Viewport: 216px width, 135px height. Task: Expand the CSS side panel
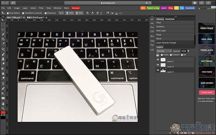152,31
